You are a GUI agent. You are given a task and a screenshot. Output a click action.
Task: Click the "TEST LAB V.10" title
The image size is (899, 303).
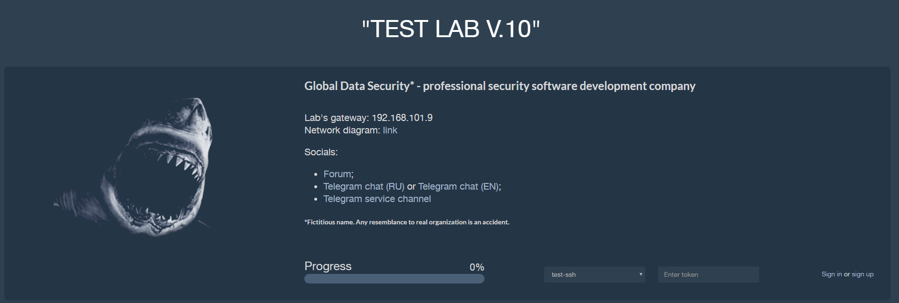click(451, 29)
